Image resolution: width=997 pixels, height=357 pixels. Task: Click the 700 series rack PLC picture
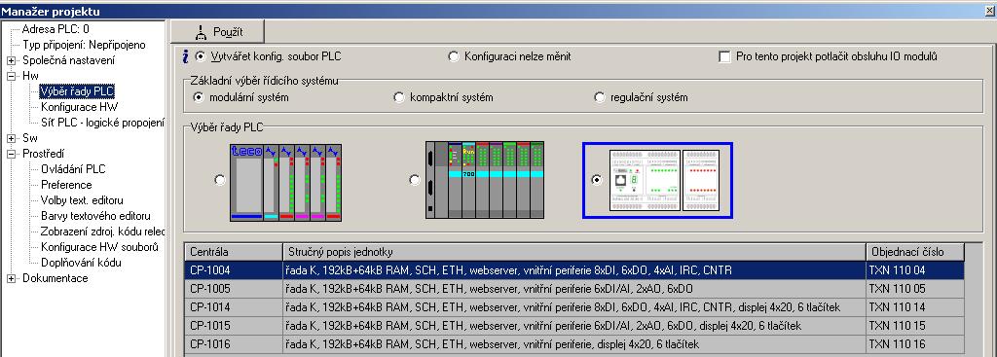[x=485, y=180]
